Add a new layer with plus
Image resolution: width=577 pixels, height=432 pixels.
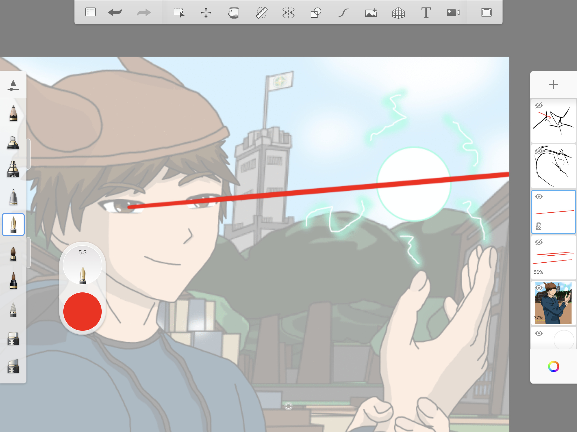click(553, 85)
